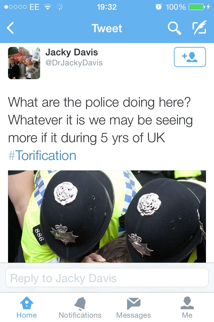Switch to the Home tab
214x322 pixels.
click(27, 308)
